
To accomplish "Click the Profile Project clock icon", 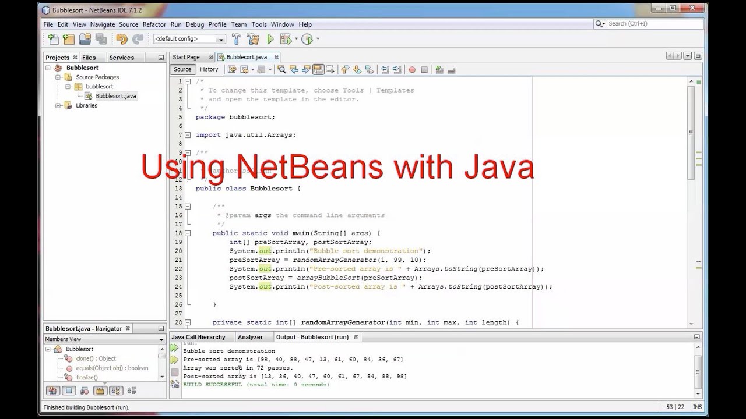I will point(307,39).
